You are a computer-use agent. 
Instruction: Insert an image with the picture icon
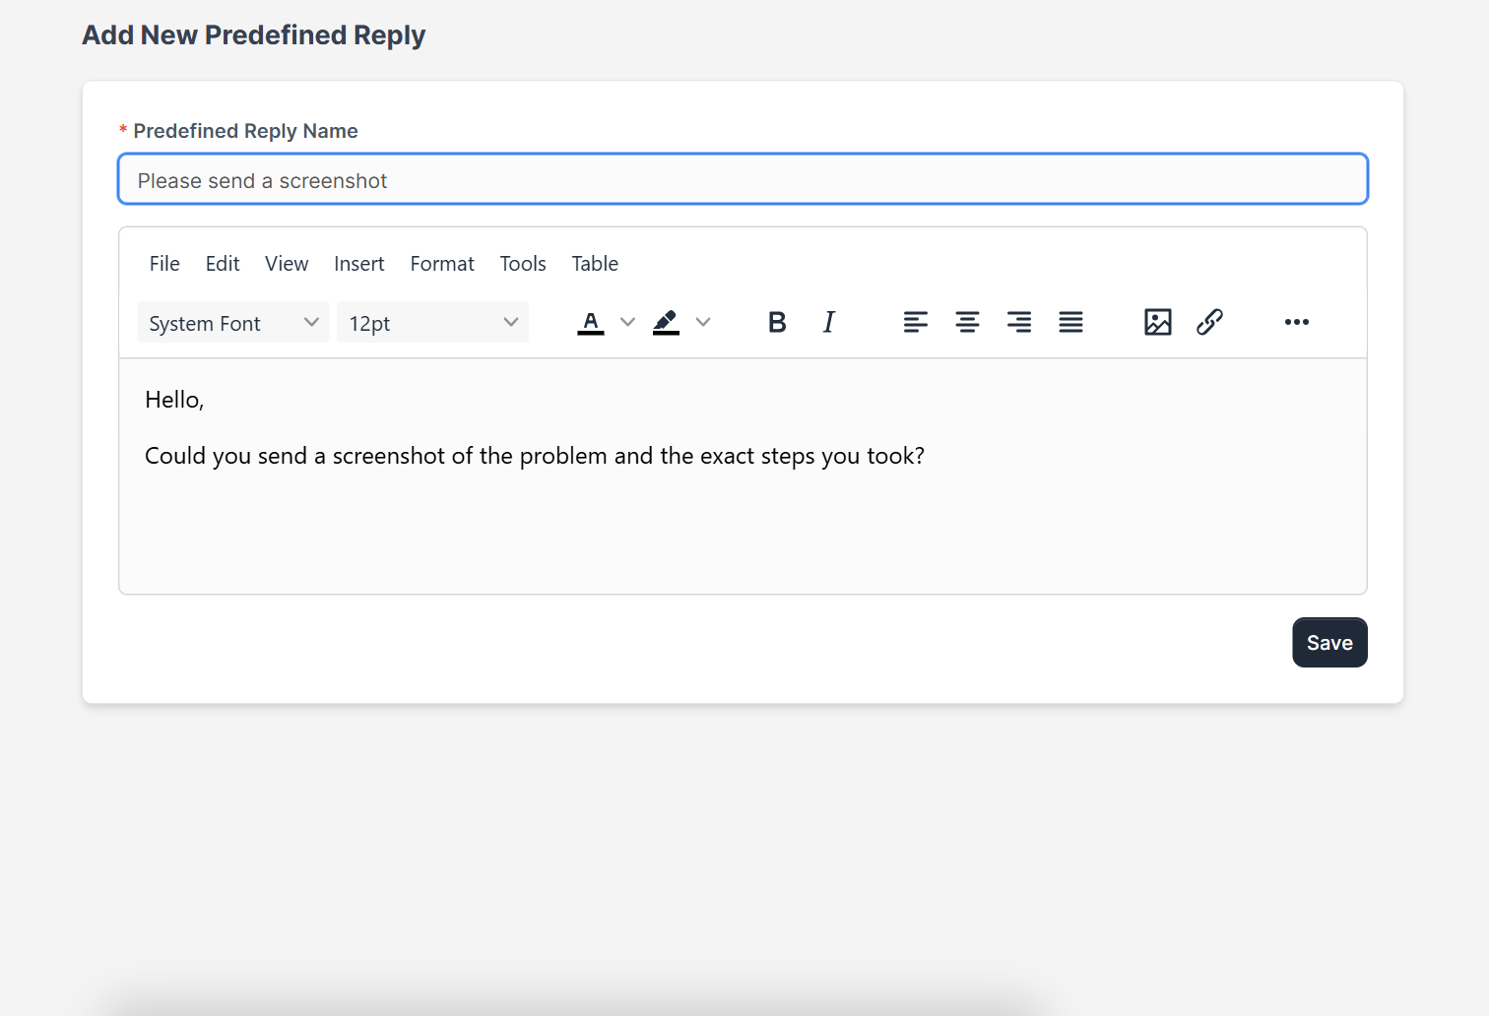1158,322
